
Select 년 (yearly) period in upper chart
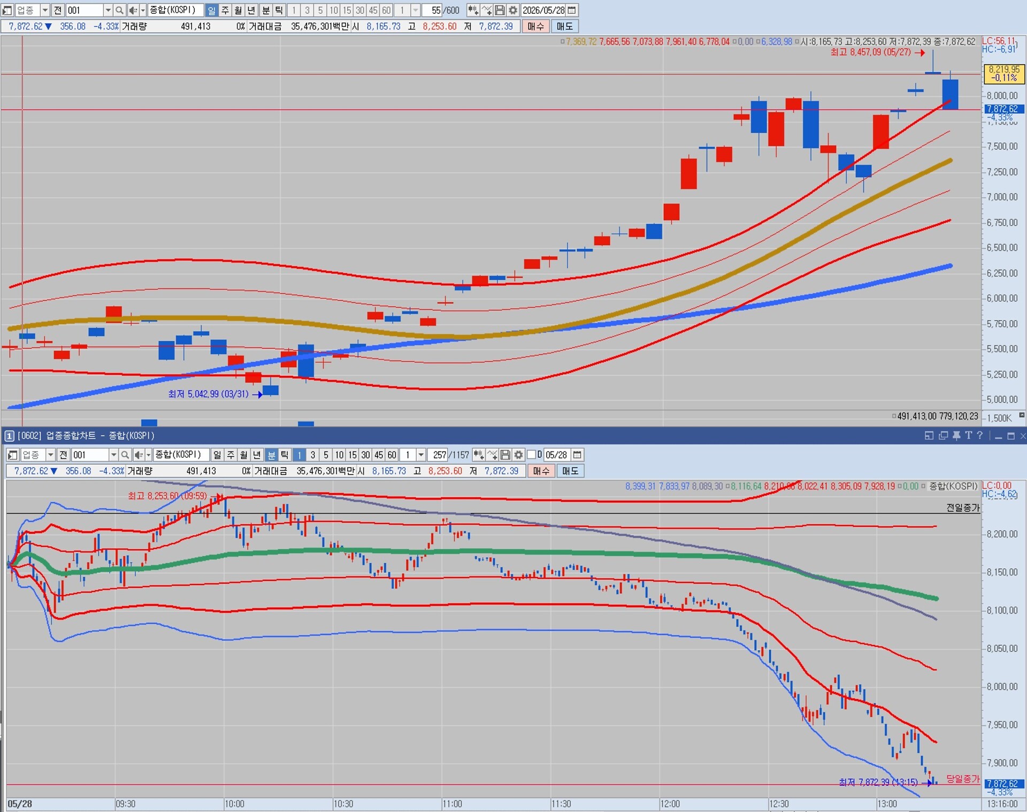tap(251, 10)
